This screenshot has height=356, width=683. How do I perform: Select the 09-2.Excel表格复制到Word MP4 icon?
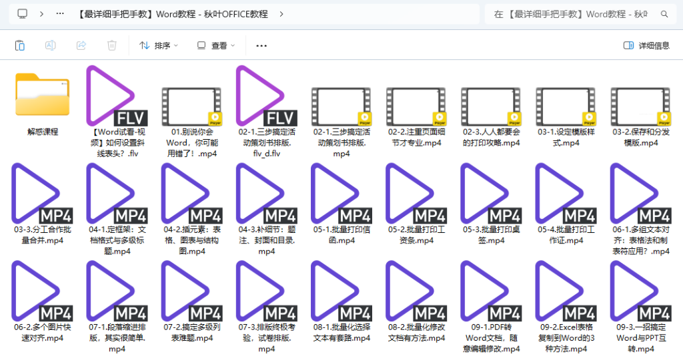(566, 291)
